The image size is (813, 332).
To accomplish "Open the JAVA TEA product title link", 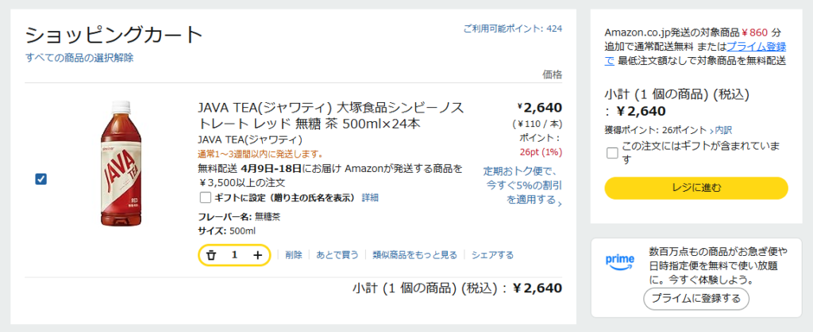I will pos(330,116).
